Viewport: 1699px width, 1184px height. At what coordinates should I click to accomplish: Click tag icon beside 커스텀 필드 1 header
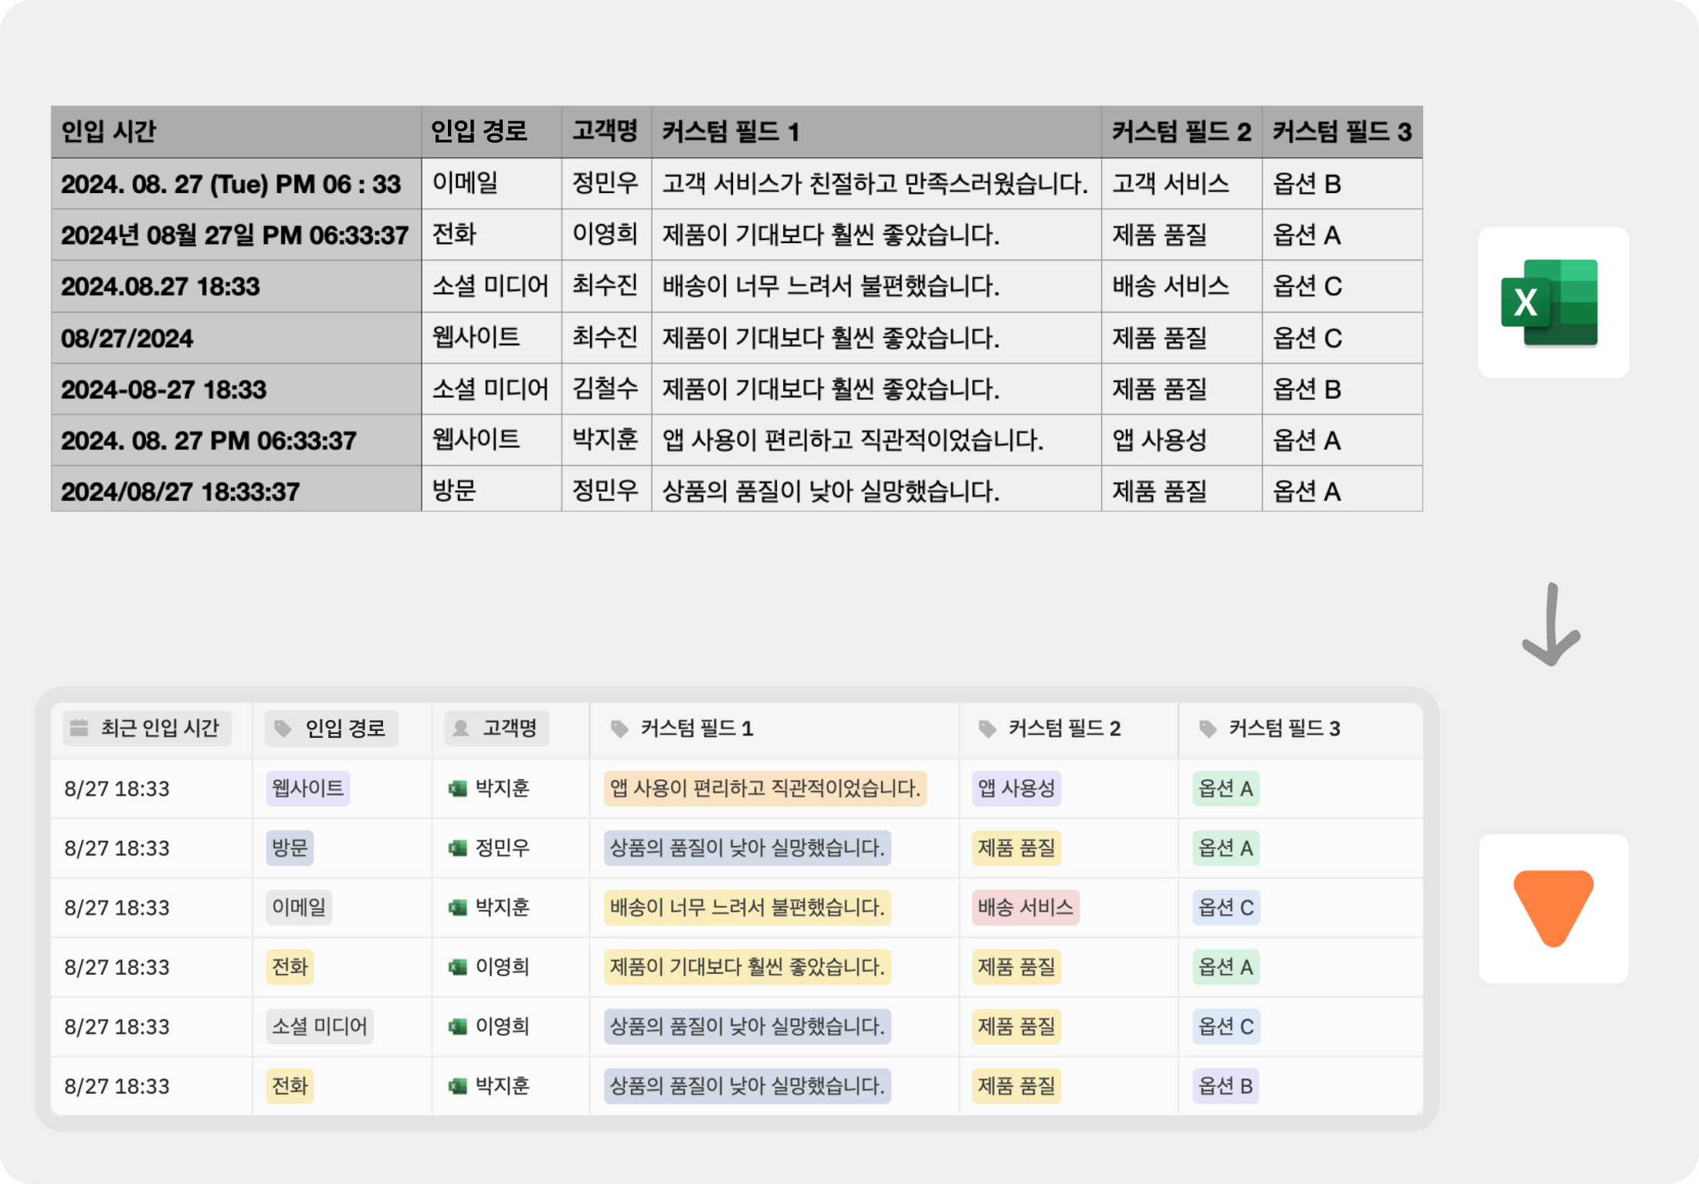click(619, 728)
